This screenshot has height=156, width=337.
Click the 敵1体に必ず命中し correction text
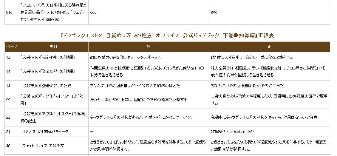252,57
